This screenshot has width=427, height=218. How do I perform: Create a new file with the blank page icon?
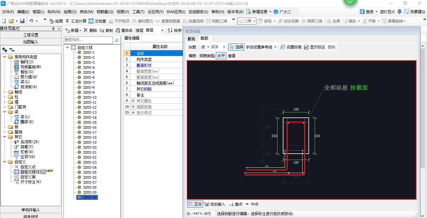tap(4, 21)
